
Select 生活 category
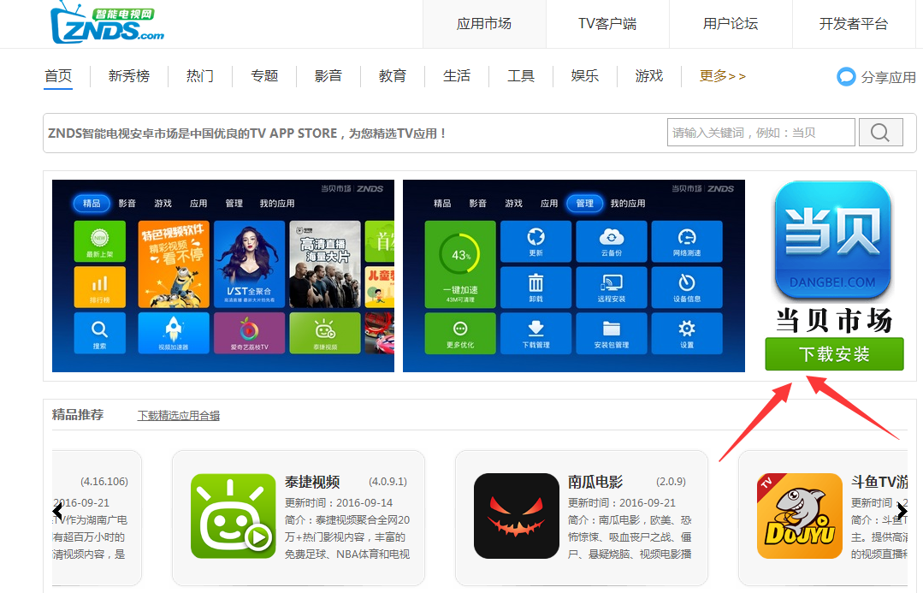[457, 76]
